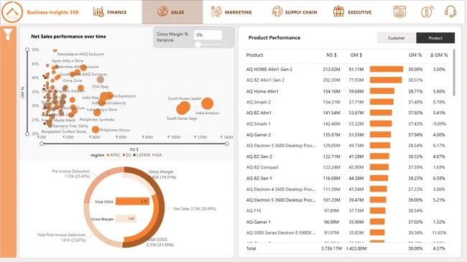Click the Total 3,736.17M value
Image resolution: width=467 pixels, height=262 pixels.
point(331,248)
